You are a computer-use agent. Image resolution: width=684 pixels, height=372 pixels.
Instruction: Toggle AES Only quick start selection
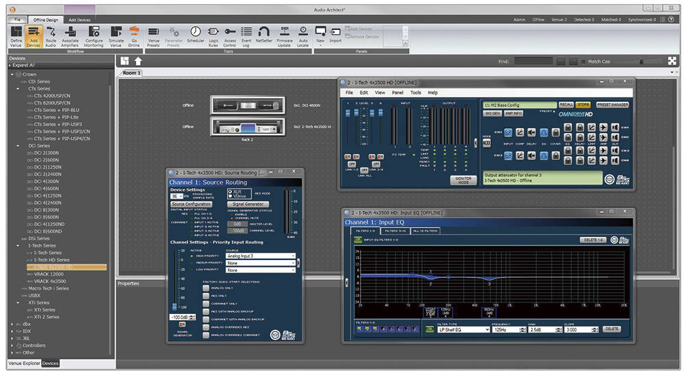206,296
